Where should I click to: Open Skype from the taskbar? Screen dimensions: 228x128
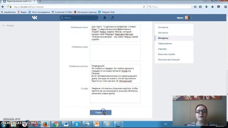coord(77,124)
